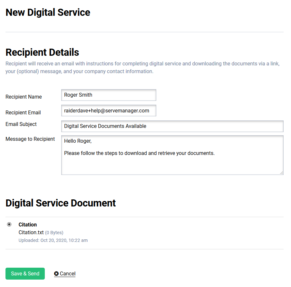Click the Message to Recipient label
This screenshot has width=291, height=287.
(30, 139)
